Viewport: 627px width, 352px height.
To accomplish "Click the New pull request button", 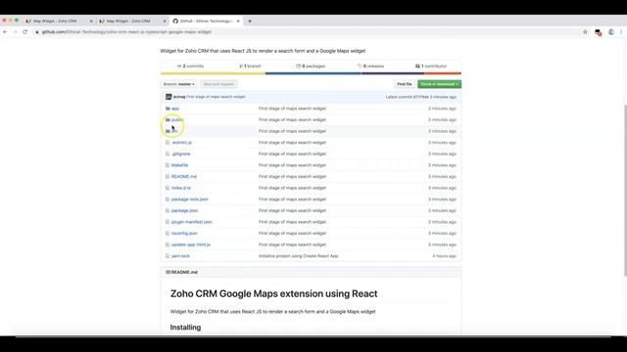I will pyautogui.click(x=218, y=84).
